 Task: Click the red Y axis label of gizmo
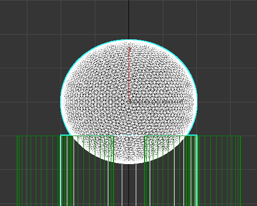coord(130,49)
